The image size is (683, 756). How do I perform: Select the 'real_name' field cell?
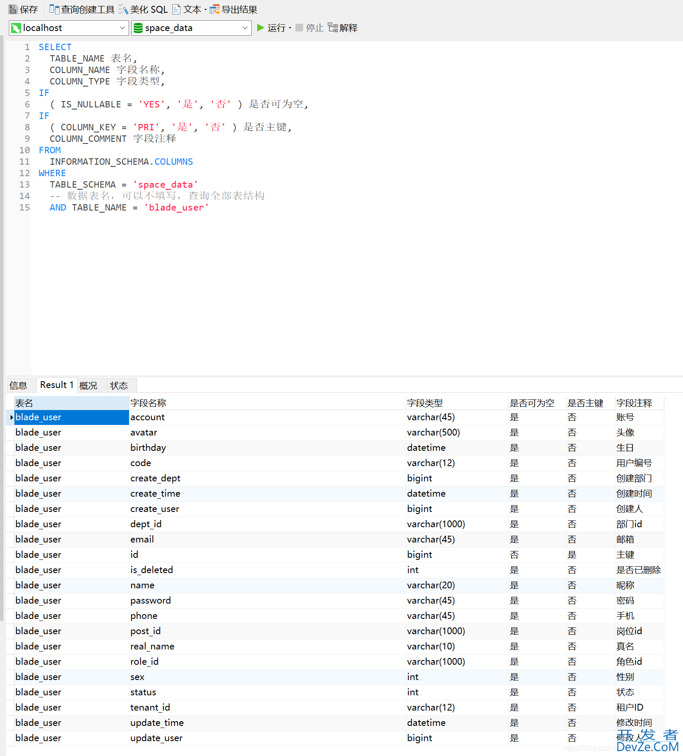[267, 646]
